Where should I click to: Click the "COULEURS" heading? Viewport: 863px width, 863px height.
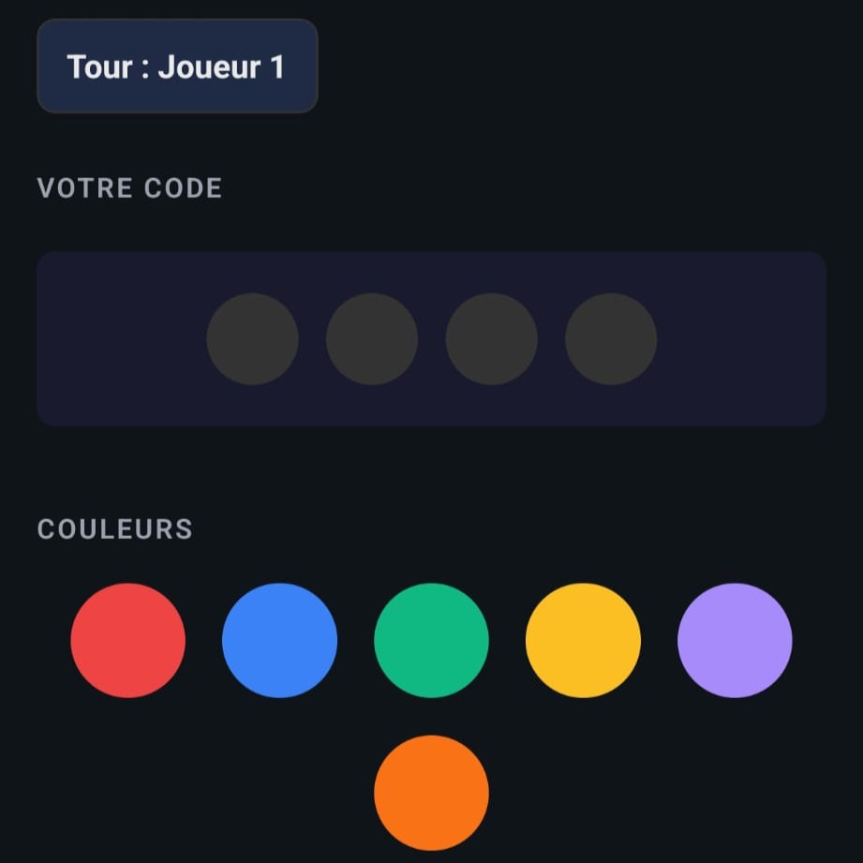tap(114, 529)
